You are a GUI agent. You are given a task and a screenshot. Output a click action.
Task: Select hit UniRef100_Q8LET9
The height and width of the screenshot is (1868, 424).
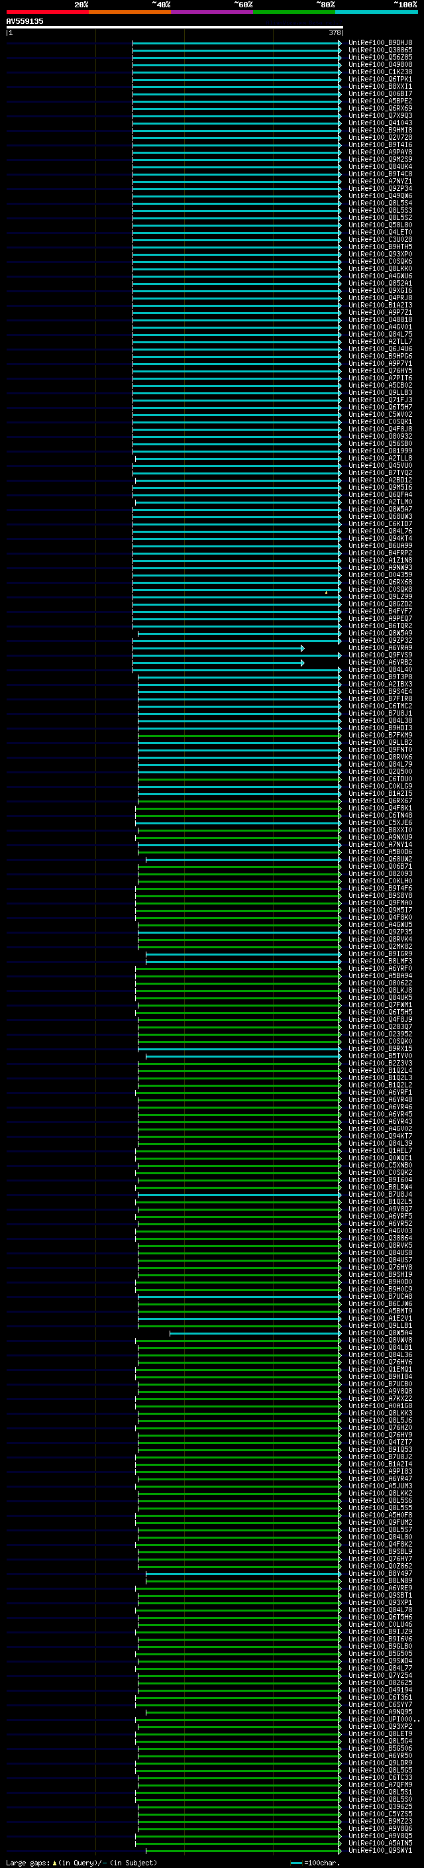pos(380,1734)
